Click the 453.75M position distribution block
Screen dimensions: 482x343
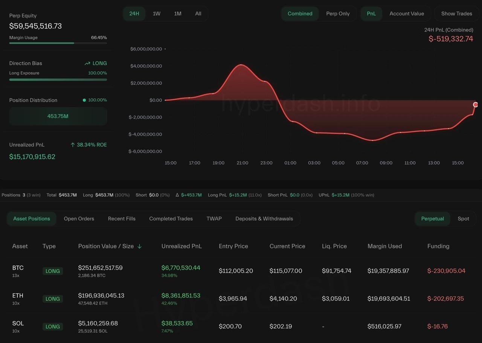(58, 116)
